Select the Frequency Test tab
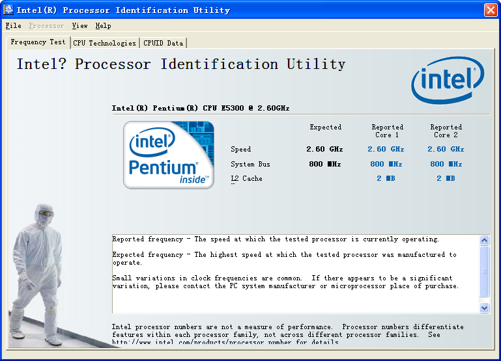The height and width of the screenshot is (361, 501). 38,42
